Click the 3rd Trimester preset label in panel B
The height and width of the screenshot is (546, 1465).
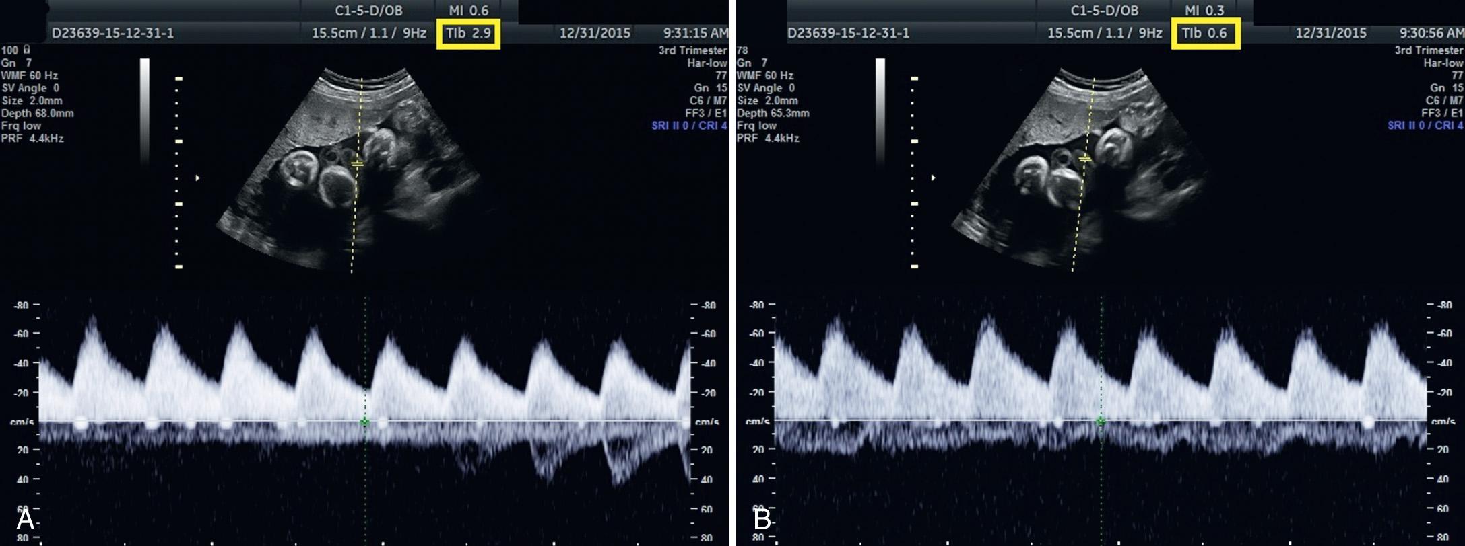tap(1429, 50)
